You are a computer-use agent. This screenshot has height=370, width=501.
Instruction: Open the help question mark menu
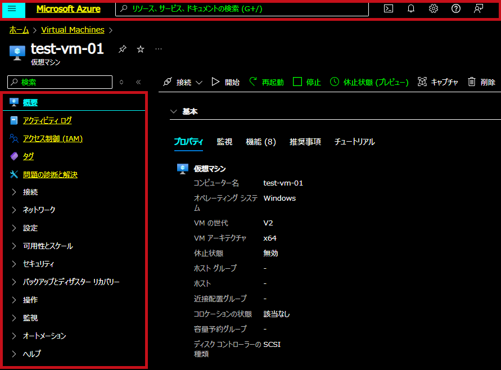coord(456,9)
